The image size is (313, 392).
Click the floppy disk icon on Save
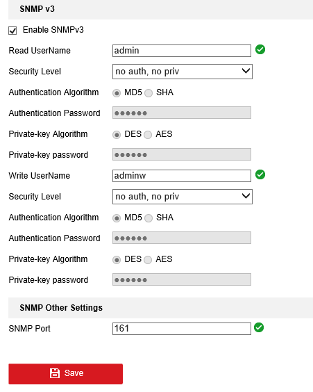tap(55, 373)
